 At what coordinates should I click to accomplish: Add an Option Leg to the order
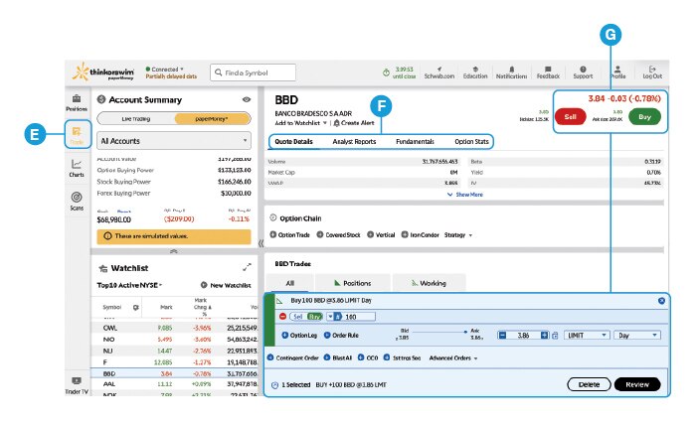299,335
